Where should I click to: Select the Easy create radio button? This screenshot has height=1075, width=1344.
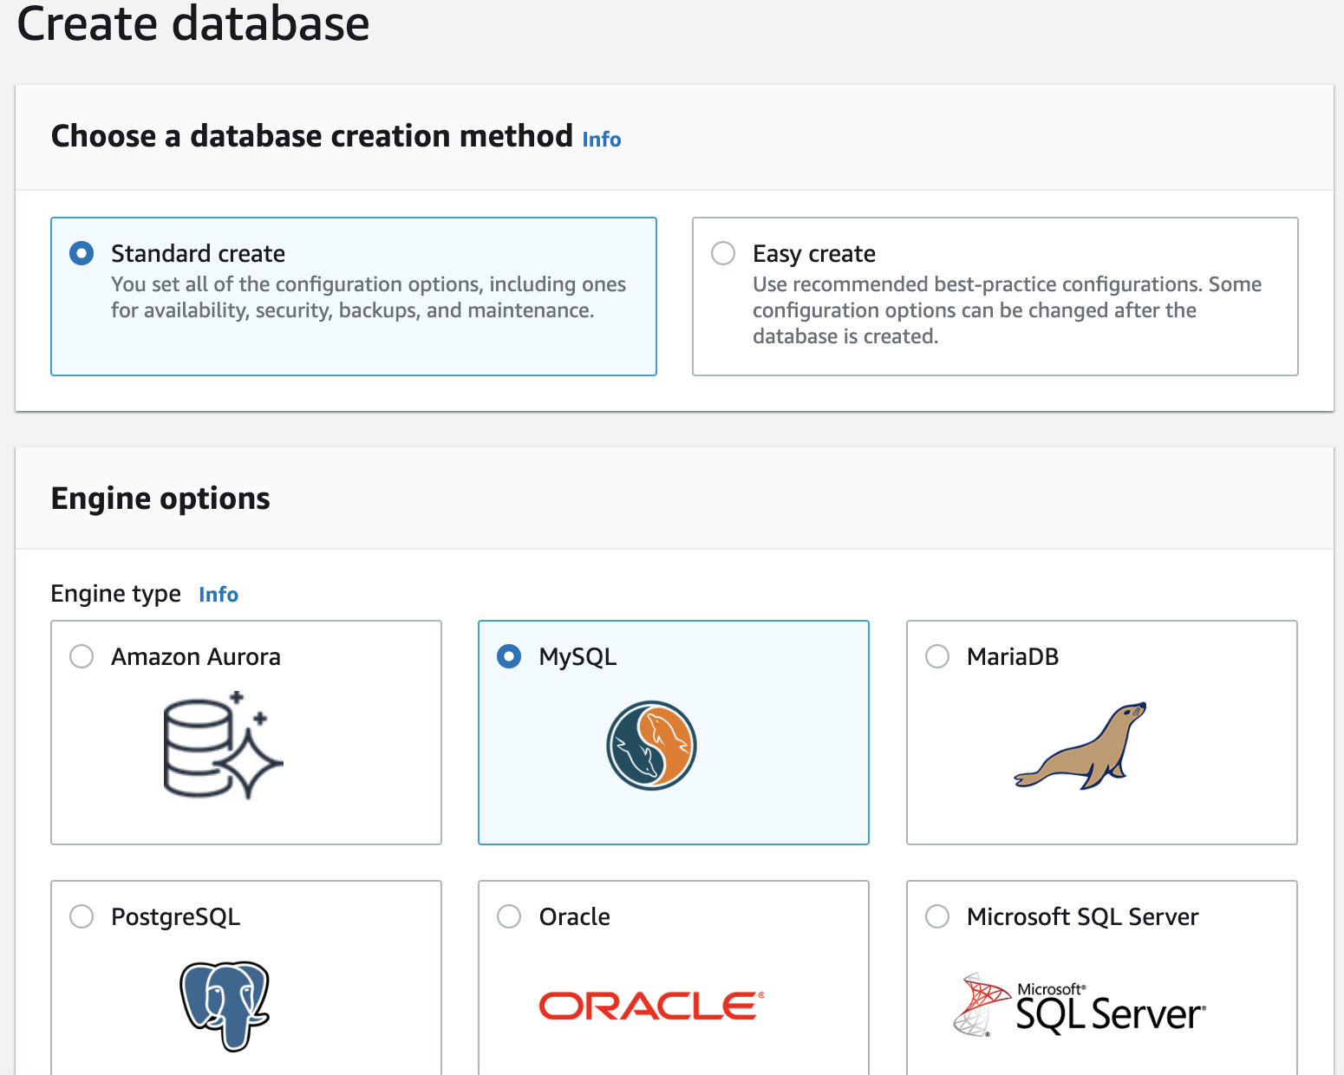tap(723, 253)
